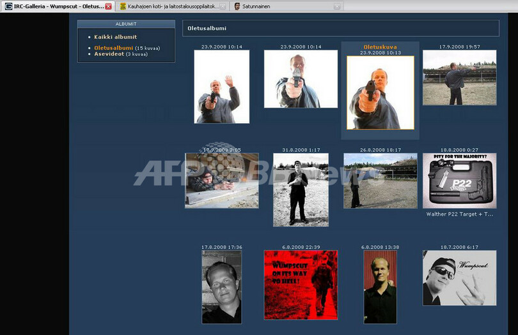The image size is (518, 335).
Task: Open the highlighted Oletuskuva thumbnail
Action: point(380,93)
